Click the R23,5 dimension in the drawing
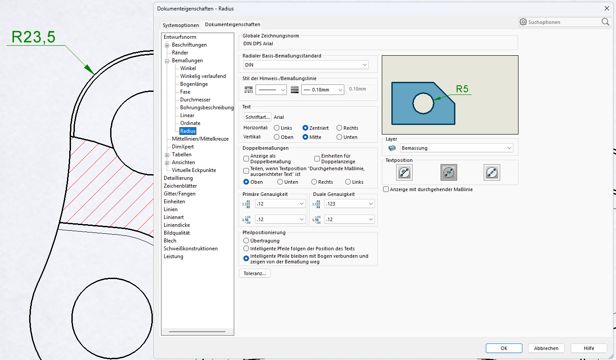This screenshot has height=360, width=616. (34, 37)
